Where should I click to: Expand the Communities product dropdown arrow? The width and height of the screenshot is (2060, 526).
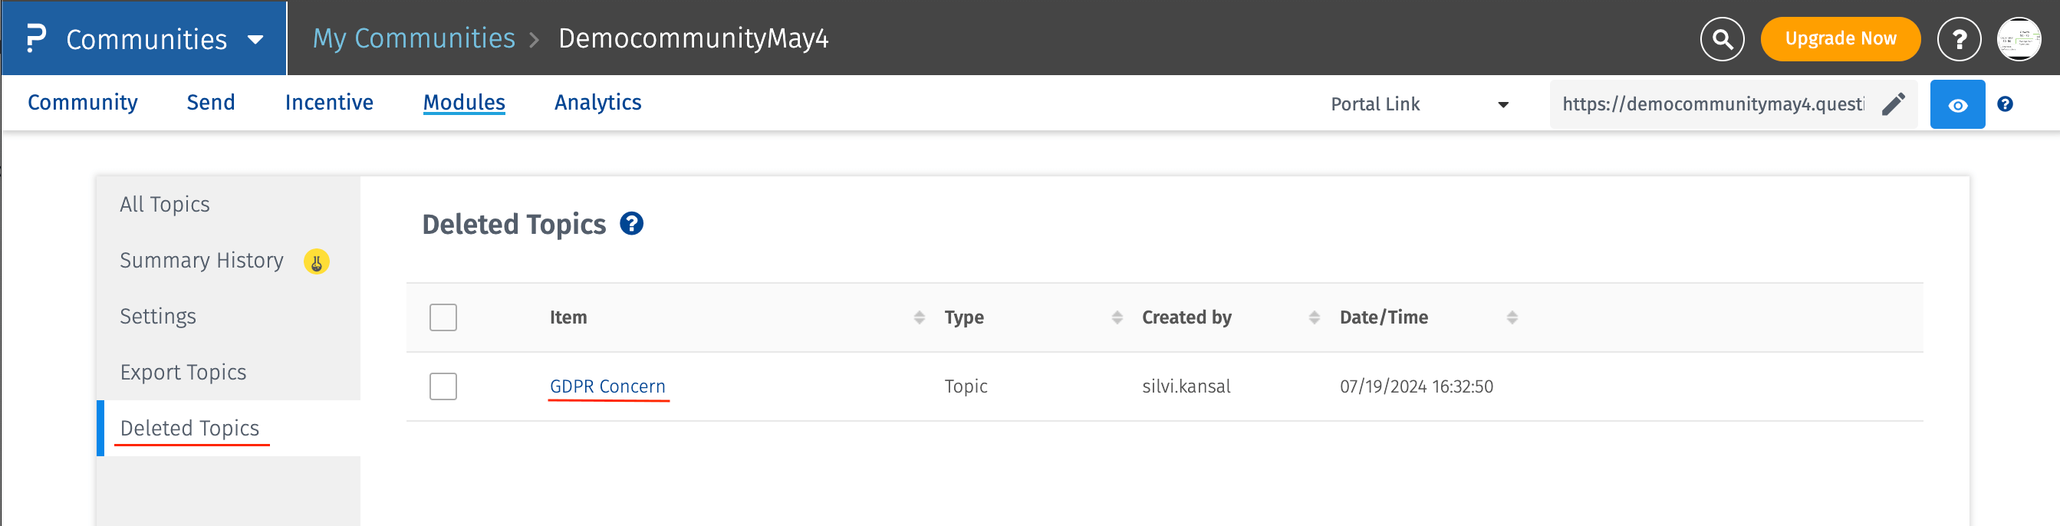coord(256,39)
